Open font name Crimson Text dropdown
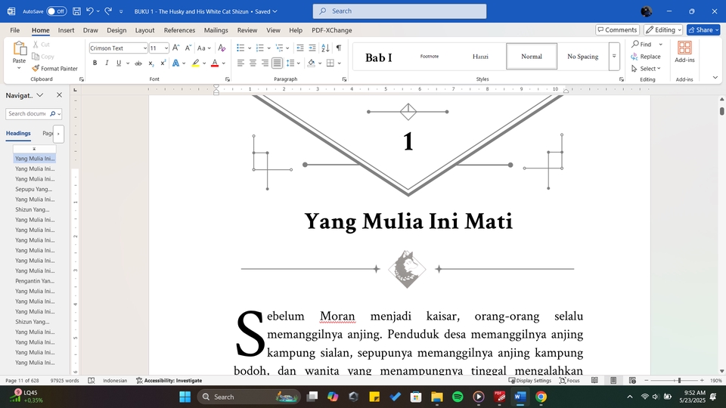 pos(145,48)
